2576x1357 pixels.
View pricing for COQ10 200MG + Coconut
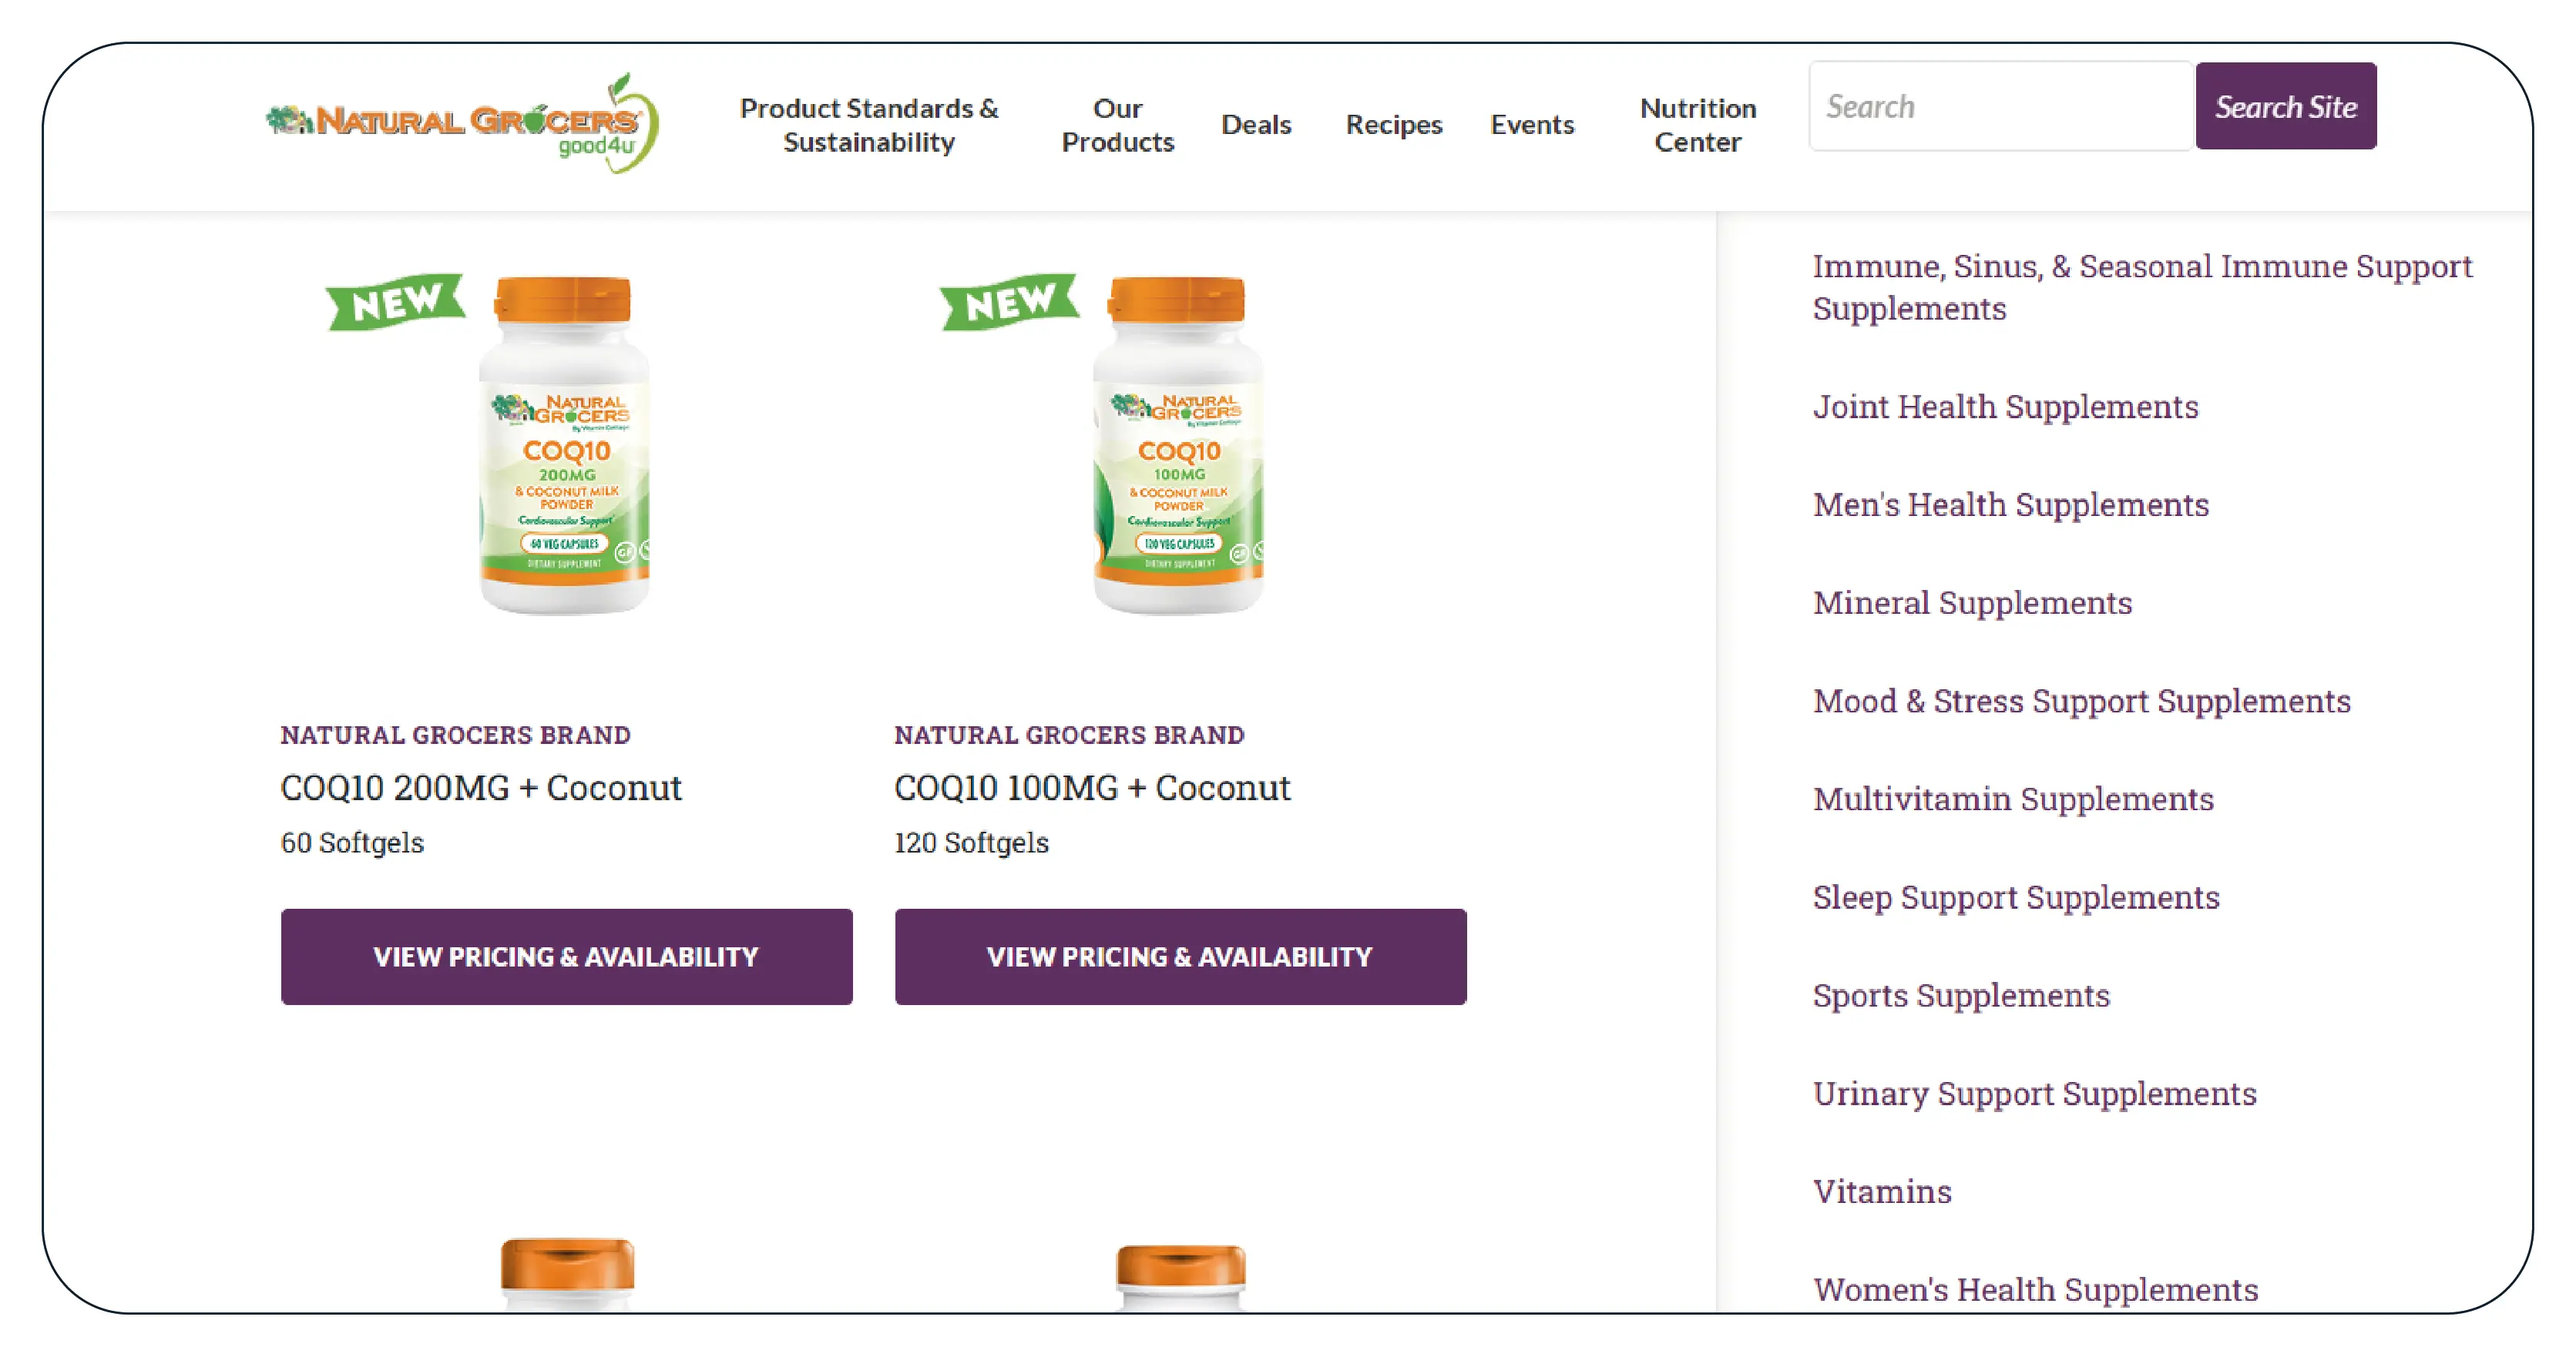(566, 957)
